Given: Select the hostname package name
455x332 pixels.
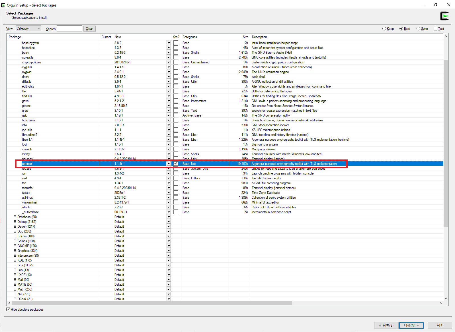Looking at the screenshot, I should 28,120.
